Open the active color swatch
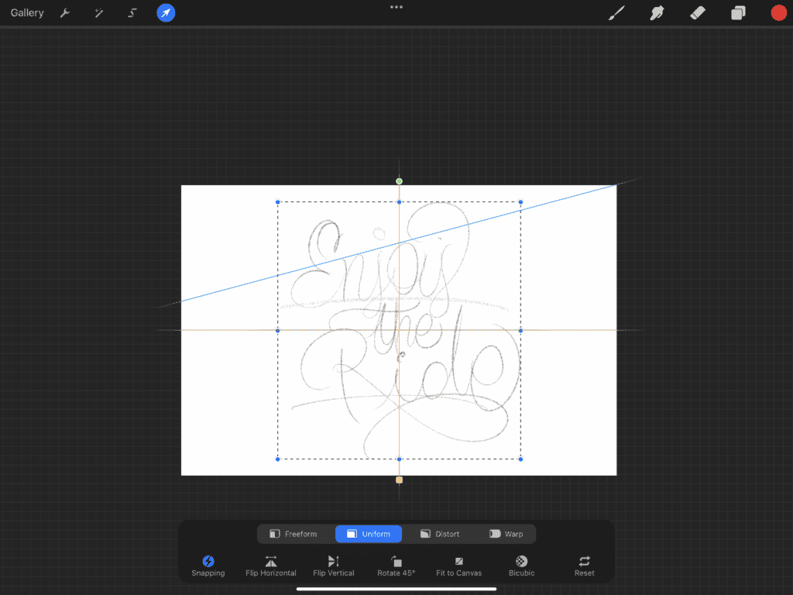Viewport: 793px width, 595px height. point(778,12)
